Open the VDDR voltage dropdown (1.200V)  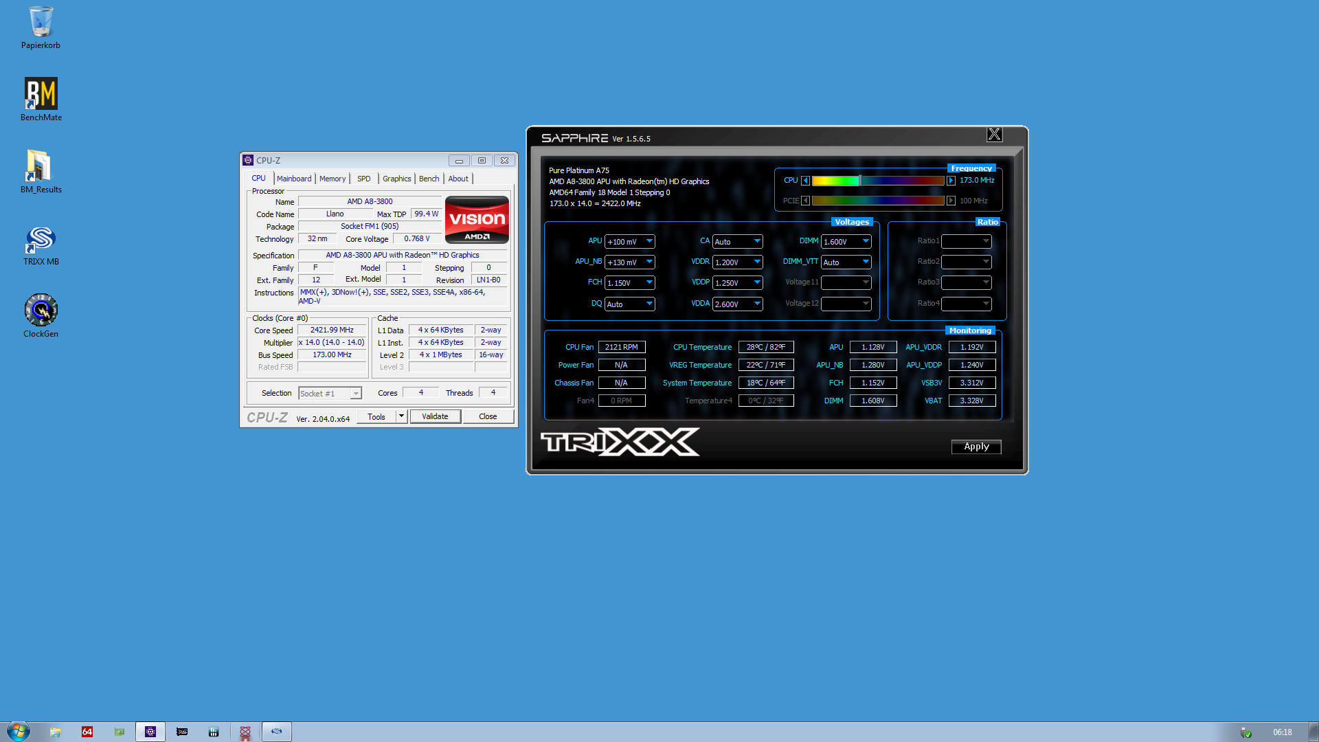click(738, 262)
